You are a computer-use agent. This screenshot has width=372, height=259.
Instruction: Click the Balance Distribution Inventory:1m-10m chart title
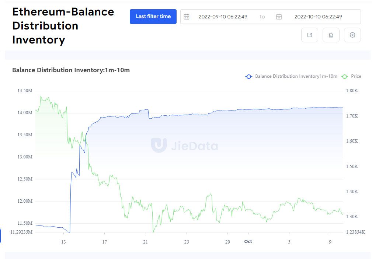point(71,70)
